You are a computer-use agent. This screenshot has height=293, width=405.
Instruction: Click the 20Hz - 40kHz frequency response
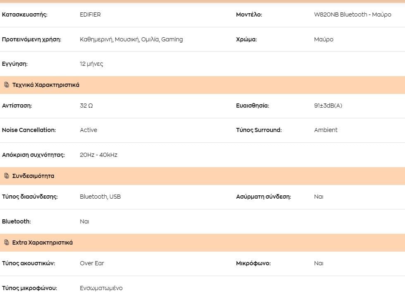[x=98, y=155]
